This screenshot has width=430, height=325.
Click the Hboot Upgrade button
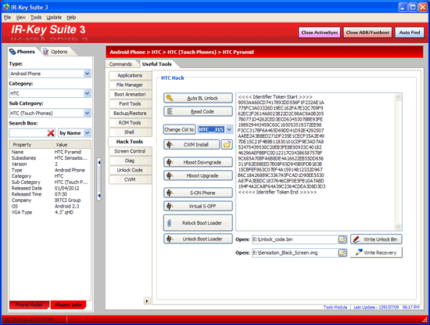pyautogui.click(x=198, y=175)
